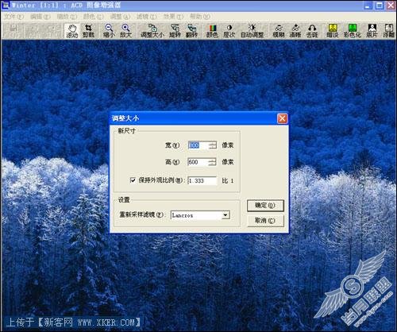Apply the 自动调整 auto adjust tool

tap(252, 31)
